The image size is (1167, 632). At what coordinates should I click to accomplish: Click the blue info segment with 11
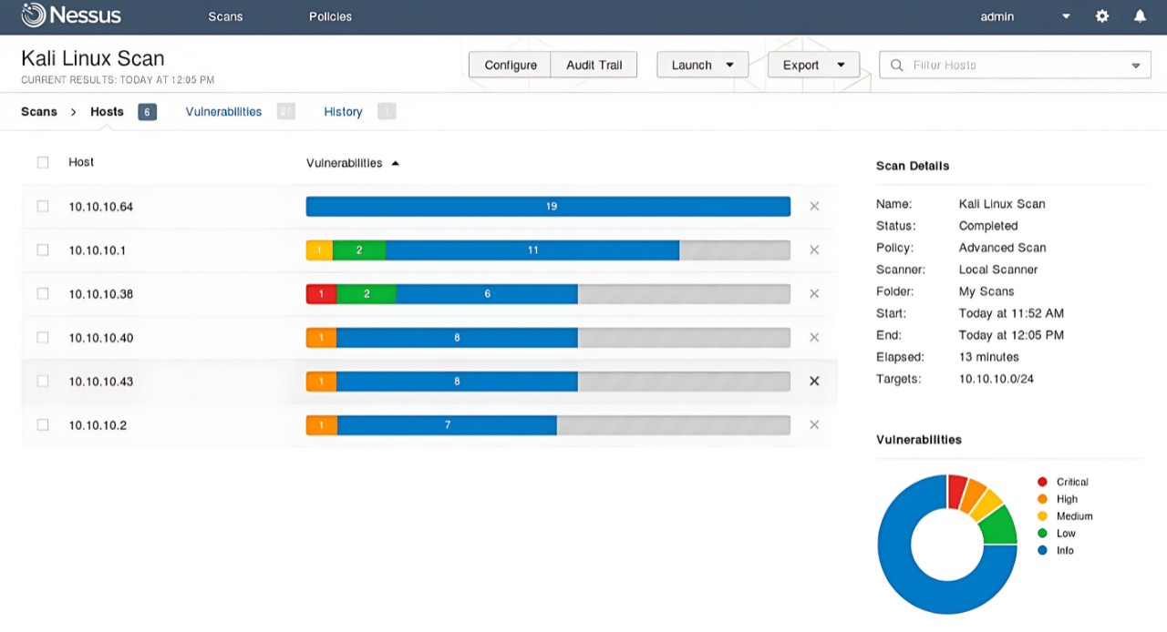click(x=532, y=250)
